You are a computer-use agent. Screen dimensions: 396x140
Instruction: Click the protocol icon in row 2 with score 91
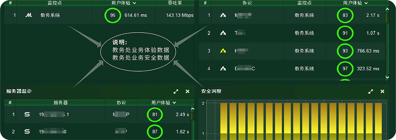pyautogui.click(x=223, y=33)
